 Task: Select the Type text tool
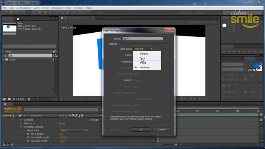(x=51, y=12)
